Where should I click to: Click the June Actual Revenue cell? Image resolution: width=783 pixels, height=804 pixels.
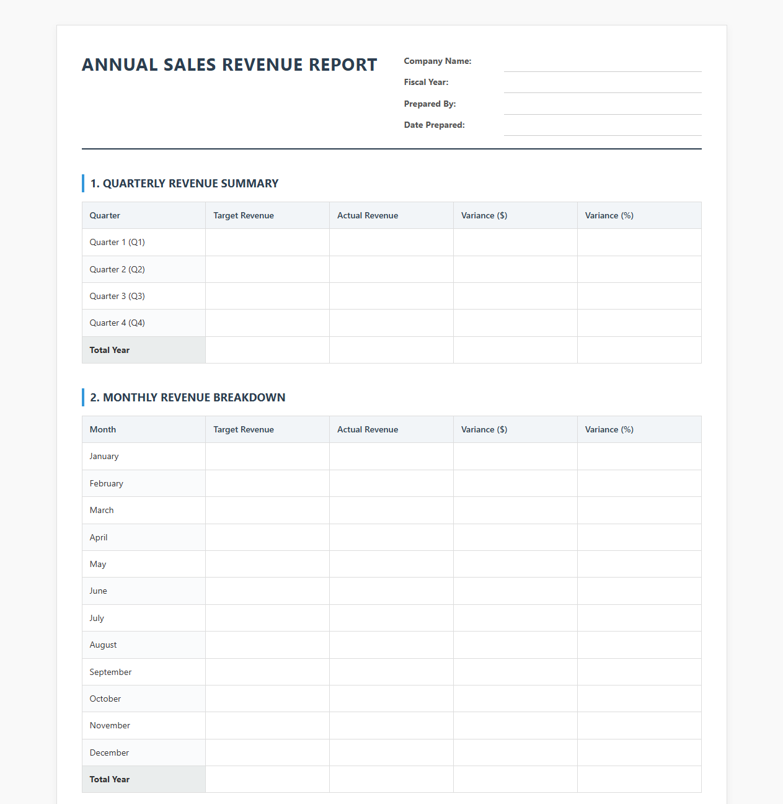point(392,591)
